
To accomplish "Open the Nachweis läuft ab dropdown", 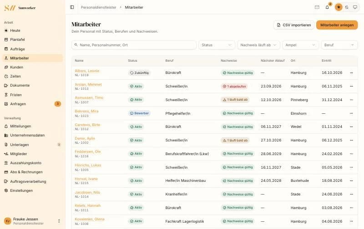I will coord(258,45).
